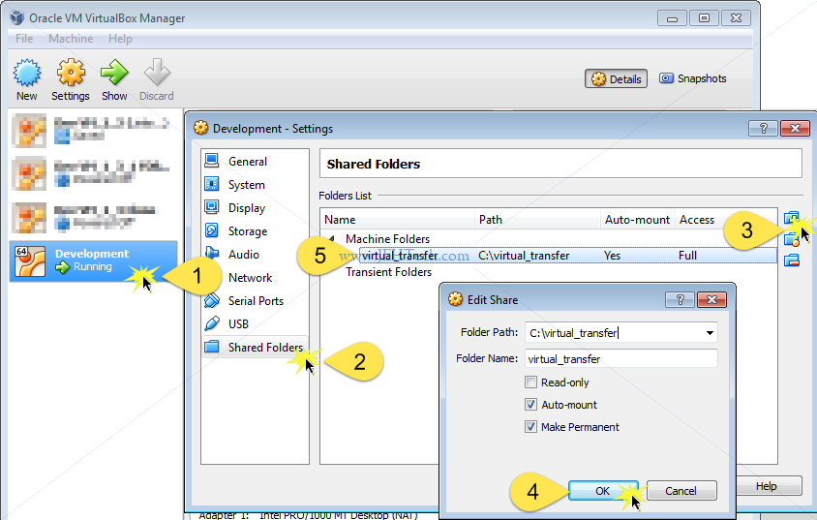Select the Machine Folders tree row

(387, 238)
